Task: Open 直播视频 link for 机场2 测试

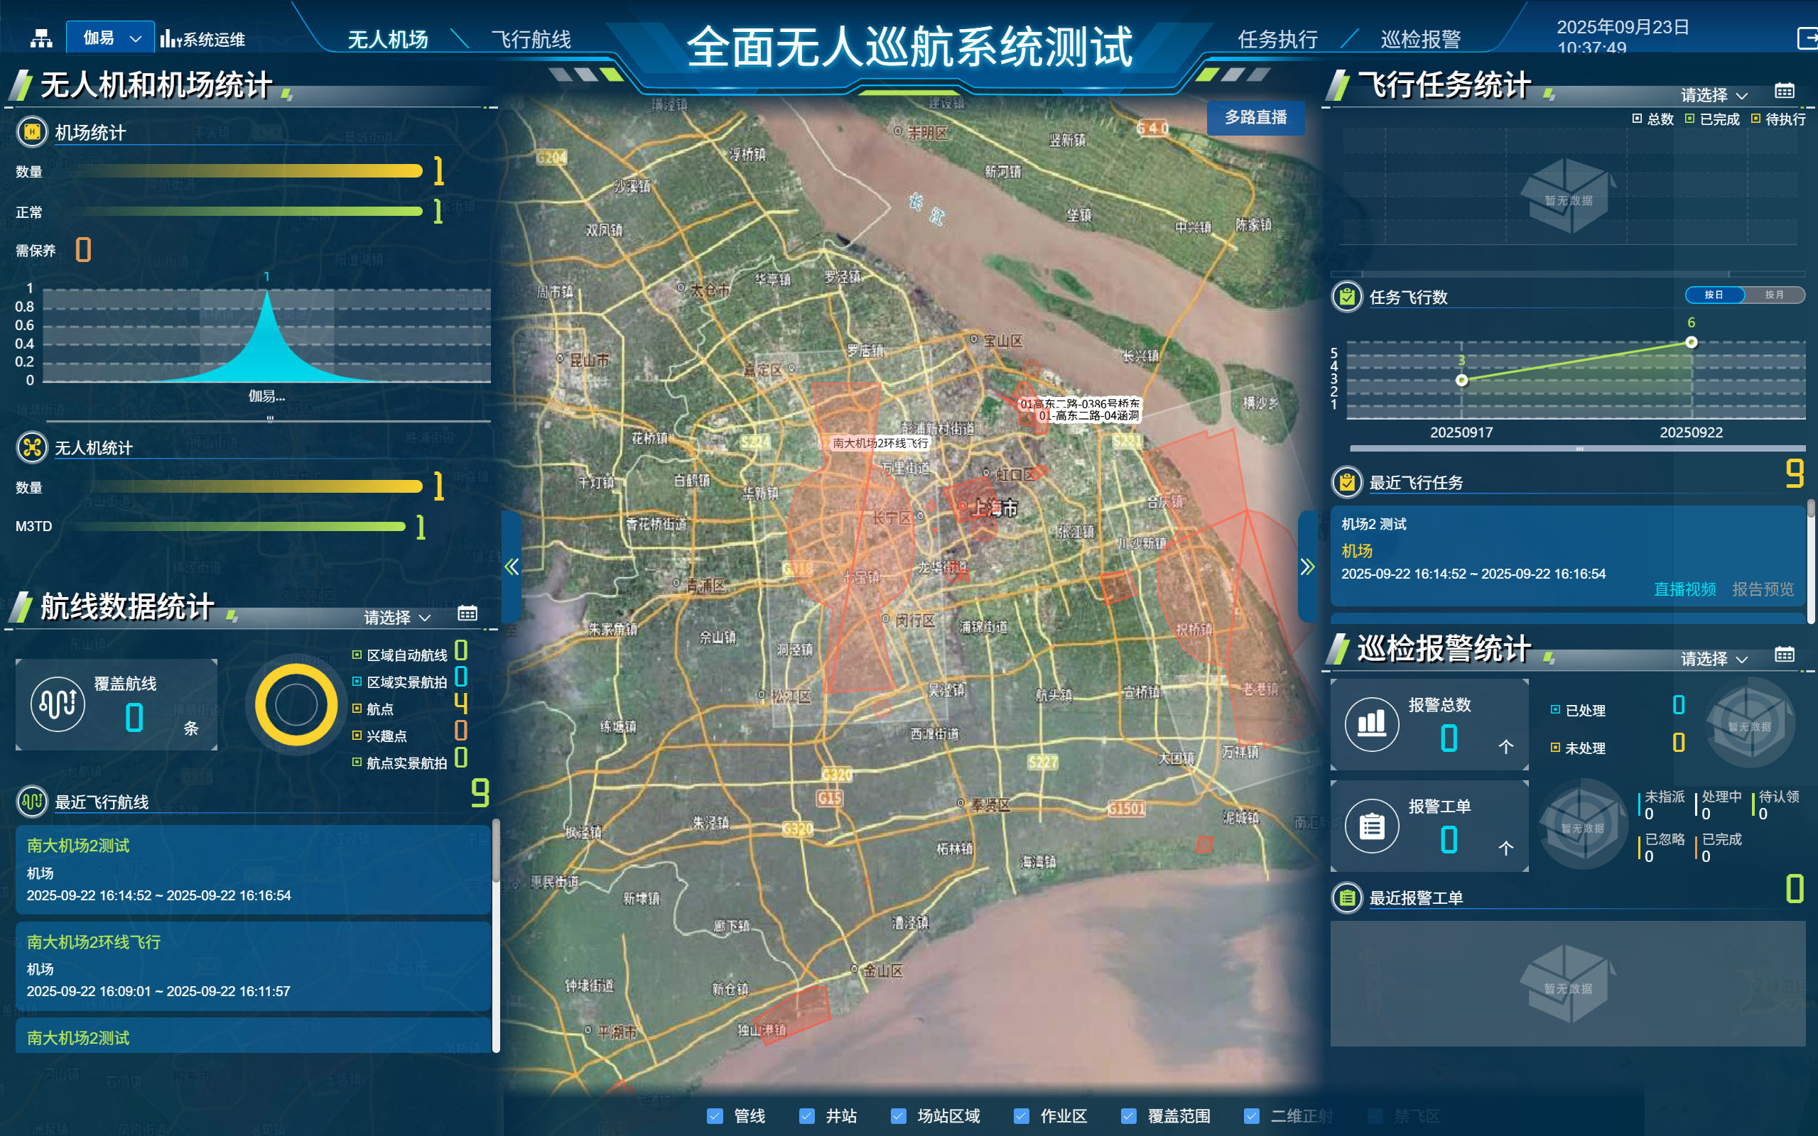Action: [x=1684, y=589]
